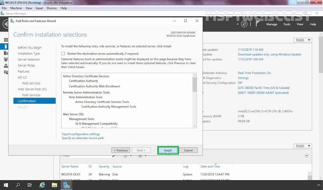Viewport: 323px width, 190px height.
Task: Launch Internet Explorer from the taskbar
Action: [x=42, y=185]
